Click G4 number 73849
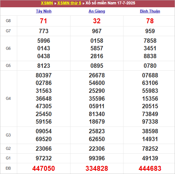 click(x=150, y=114)
